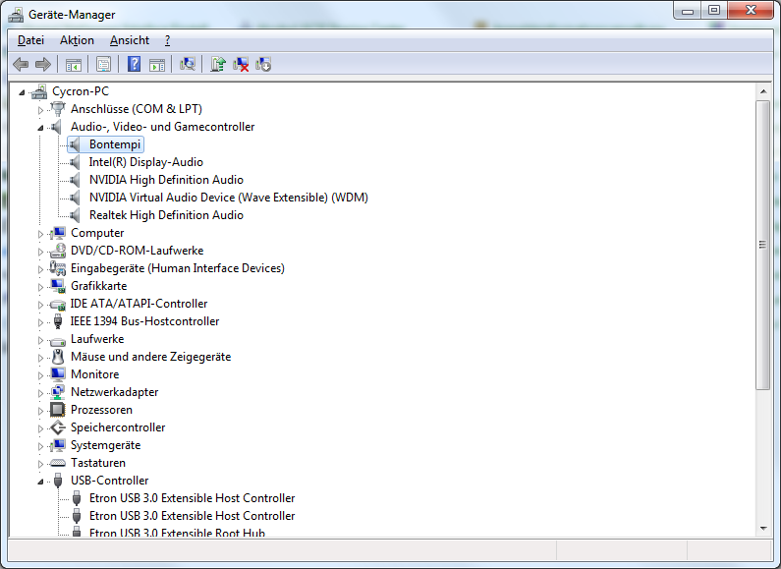Click the uninstall device icon
The width and height of the screenshot is (781, 569).
(241, 64)
